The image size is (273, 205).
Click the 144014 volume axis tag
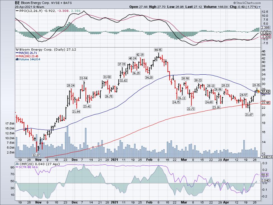tap(267, 157)
